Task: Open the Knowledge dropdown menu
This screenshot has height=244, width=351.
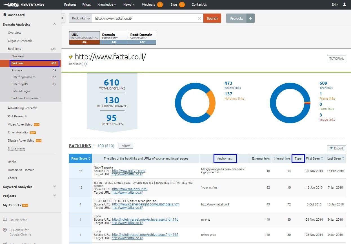Action: click(x=106, y=5)
